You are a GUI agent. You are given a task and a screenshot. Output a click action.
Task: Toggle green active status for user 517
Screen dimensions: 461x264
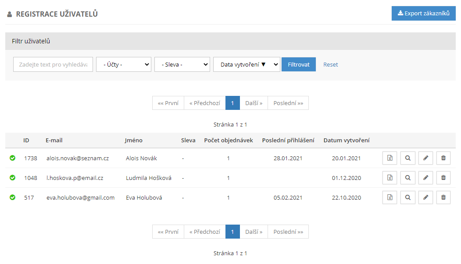point(12,197)
